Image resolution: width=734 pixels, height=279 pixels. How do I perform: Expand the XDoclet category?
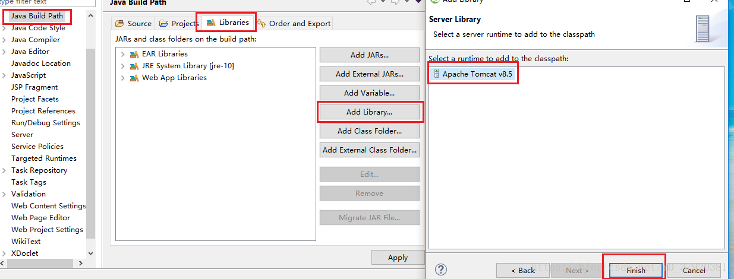[5, 253]
